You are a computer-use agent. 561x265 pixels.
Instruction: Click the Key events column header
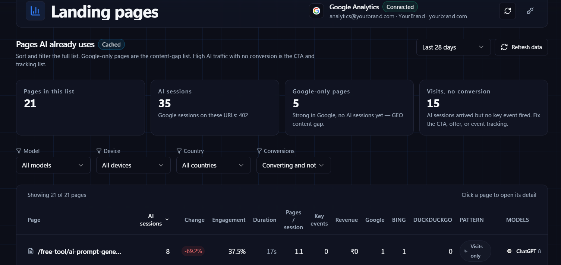(319, 220)
